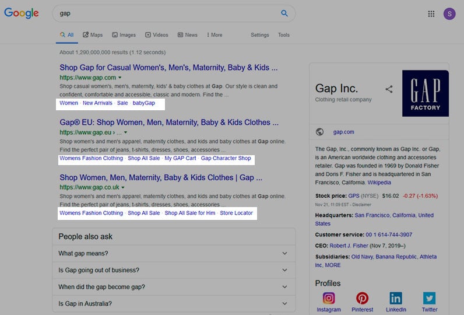The image size is (464, 315).
Task: Expand 'Is Gap going out of business?'
Action: [174, 270]
